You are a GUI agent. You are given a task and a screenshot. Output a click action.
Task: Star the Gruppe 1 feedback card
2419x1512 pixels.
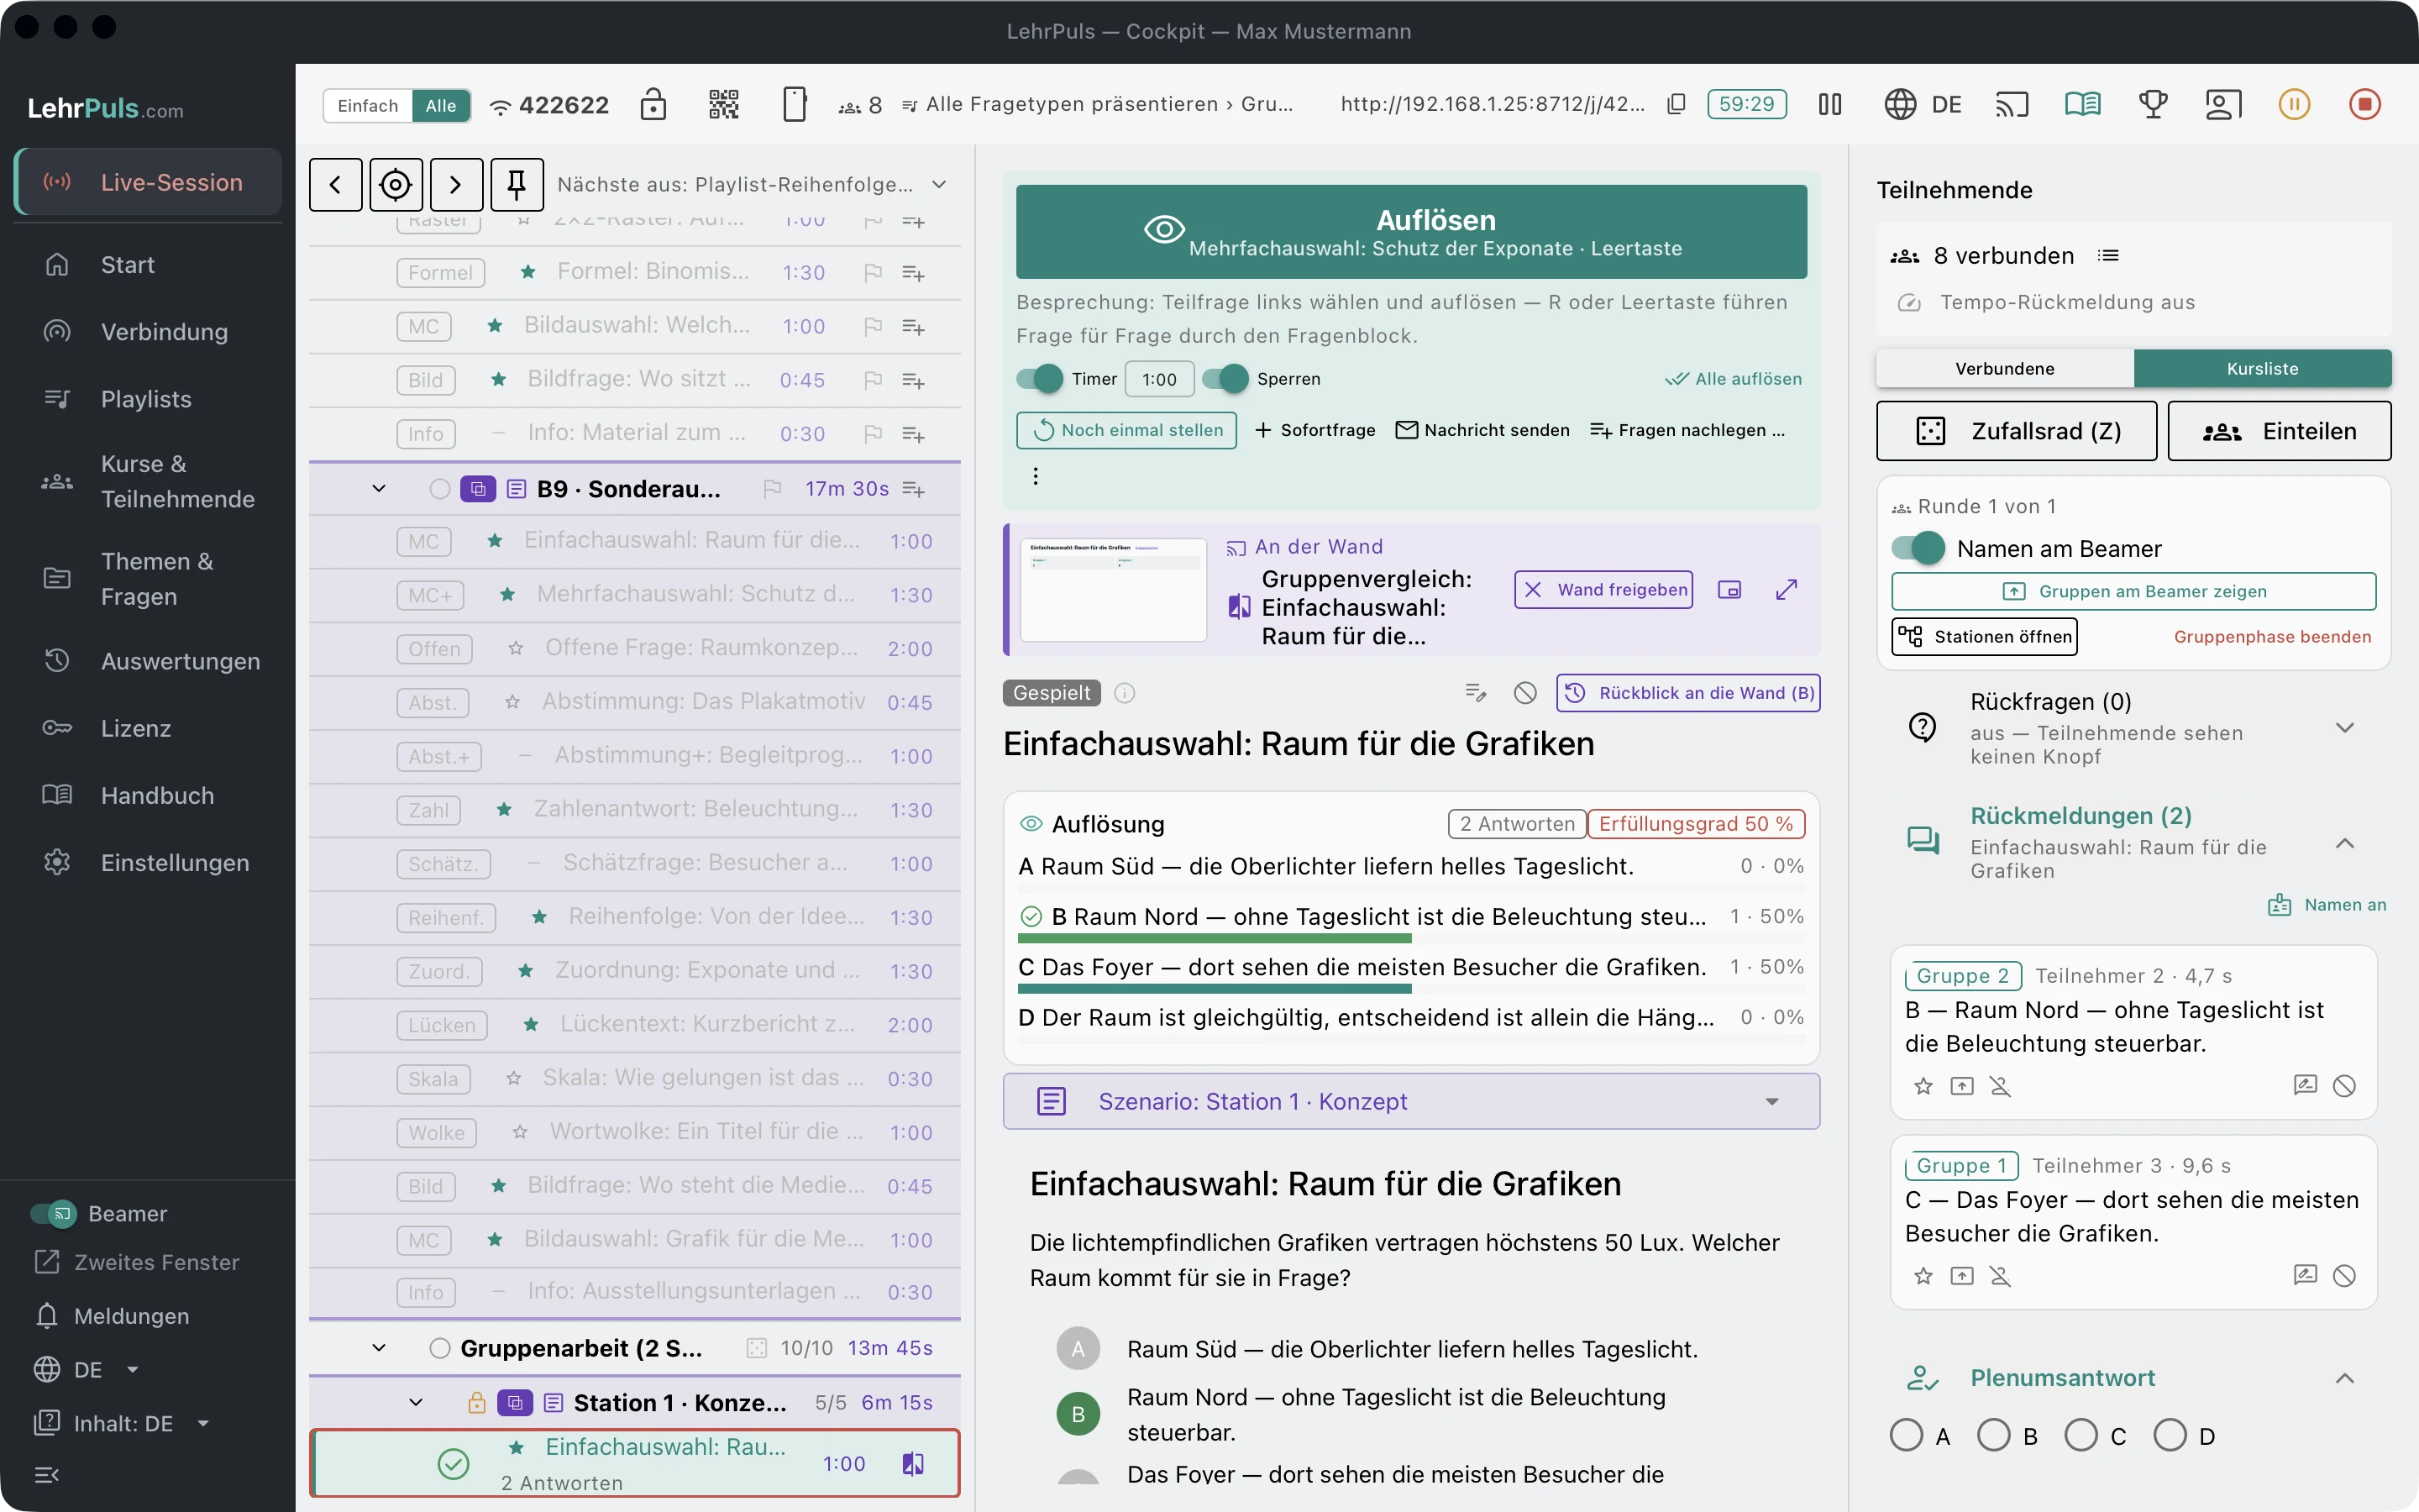[1923, 1276]
